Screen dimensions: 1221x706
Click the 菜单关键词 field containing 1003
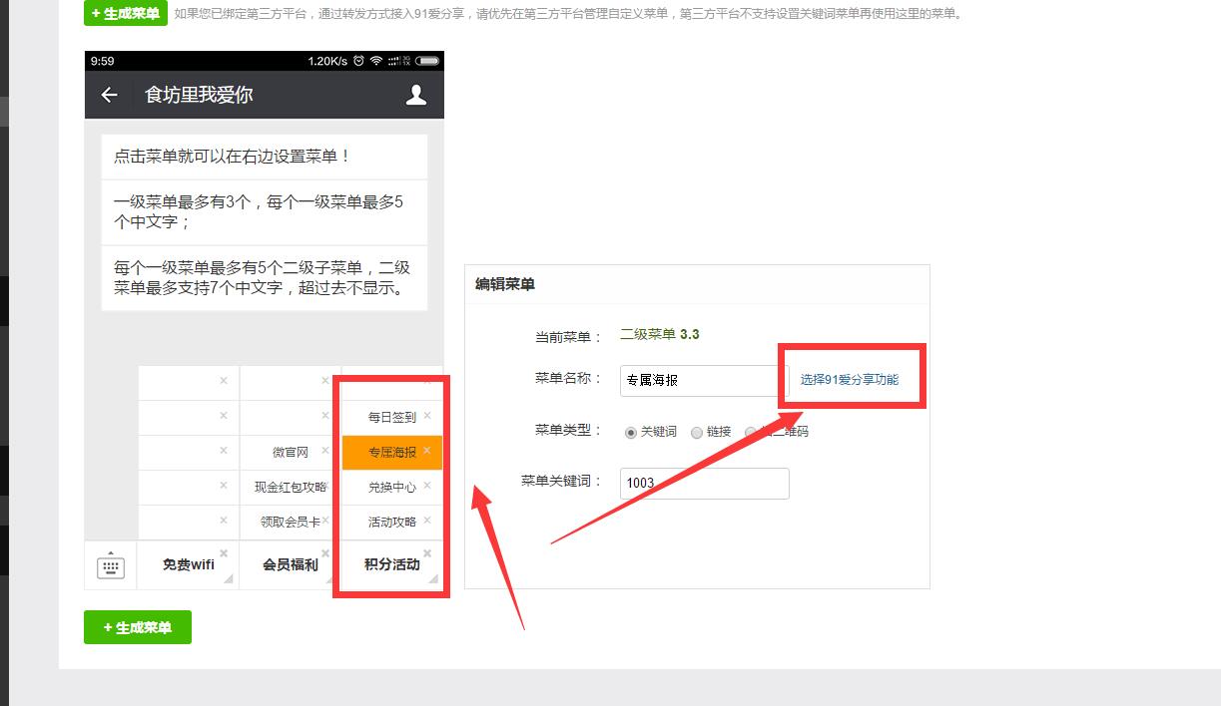pos(704,483)
